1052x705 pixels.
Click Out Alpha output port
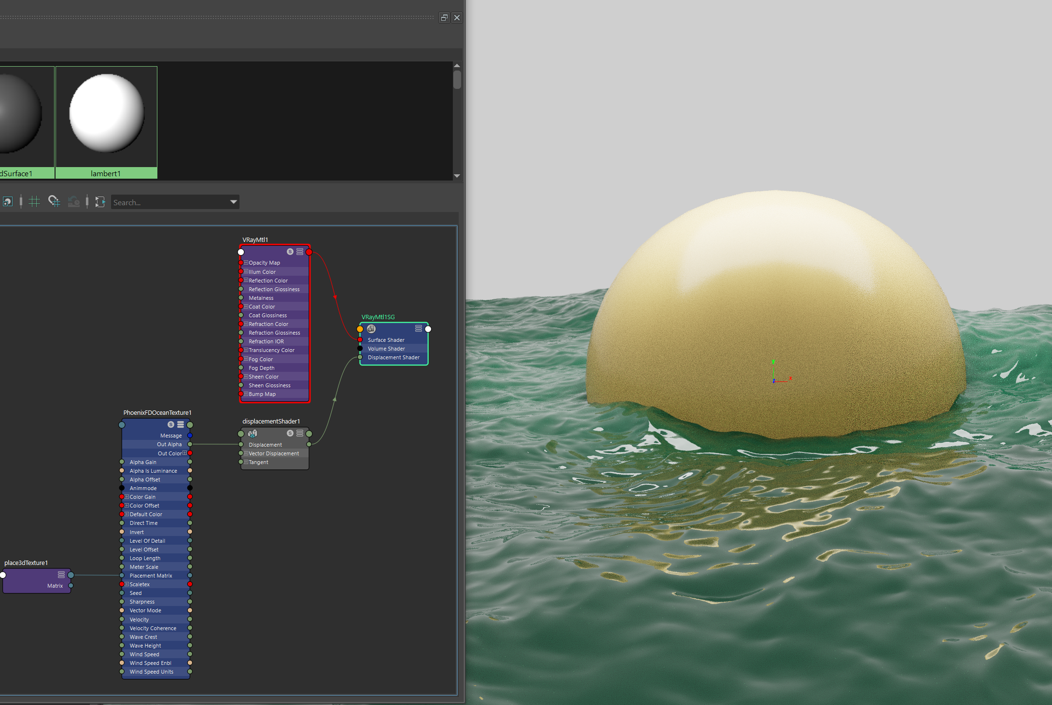(190, 444)
